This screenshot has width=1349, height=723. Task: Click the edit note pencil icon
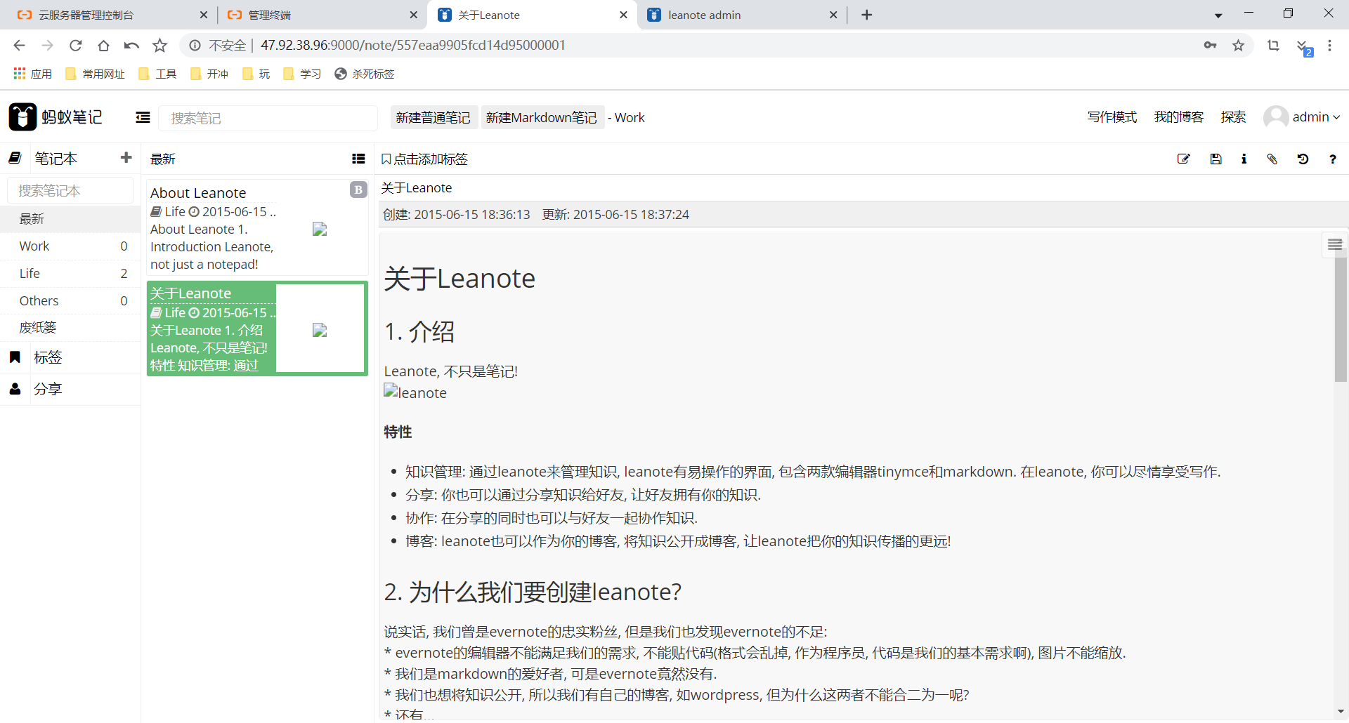point(1184,159)
